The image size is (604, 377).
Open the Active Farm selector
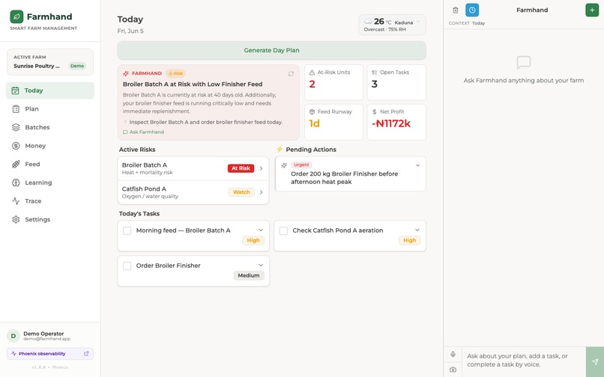click(x=50, y=62)
